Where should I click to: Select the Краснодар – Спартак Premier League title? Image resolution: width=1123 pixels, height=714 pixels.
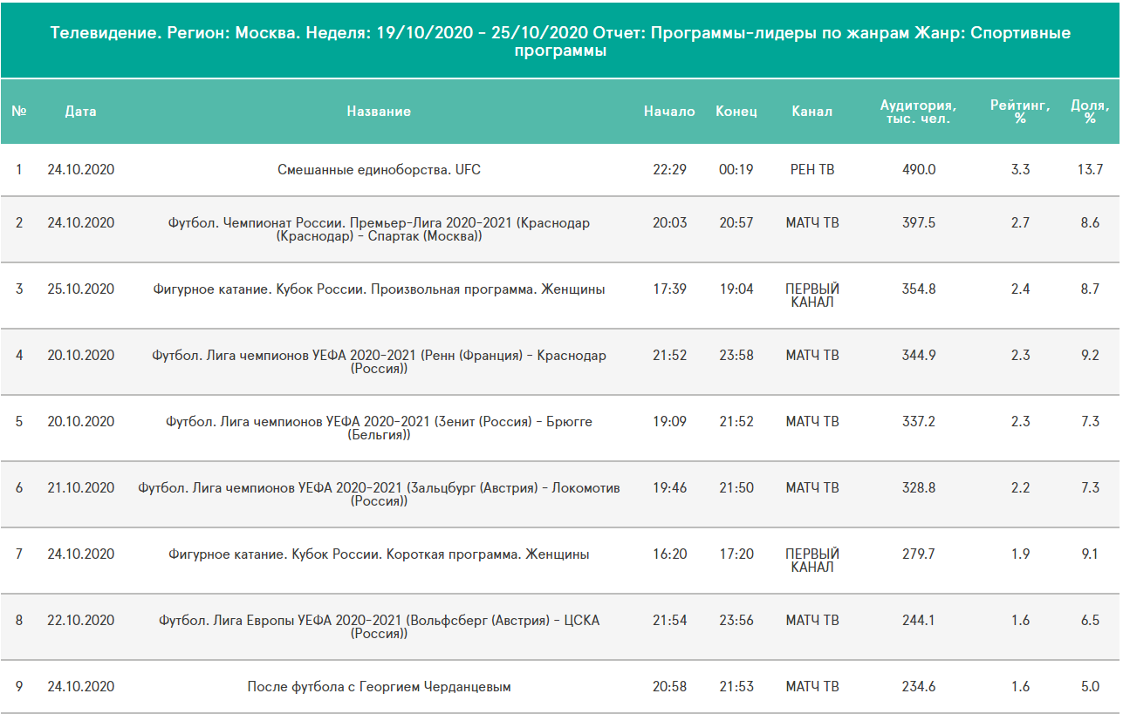click(379, 229)
